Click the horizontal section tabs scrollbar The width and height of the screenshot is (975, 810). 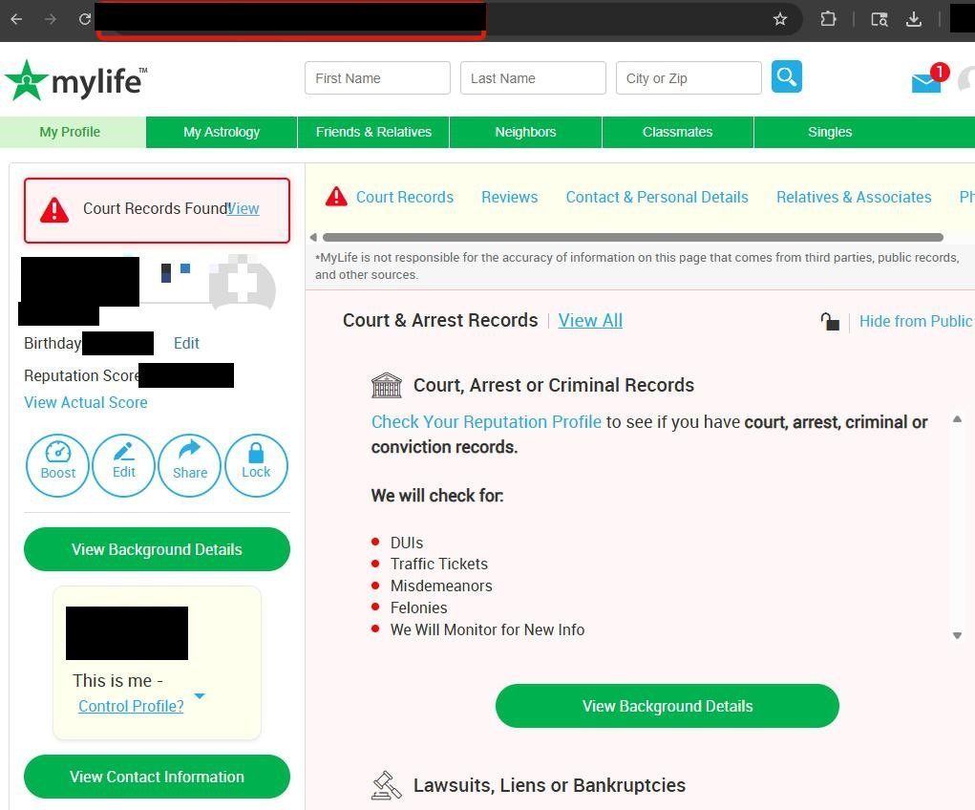(633, 237)
